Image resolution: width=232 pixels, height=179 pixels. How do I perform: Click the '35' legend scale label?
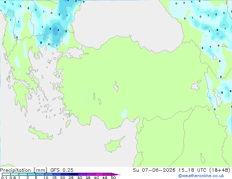pos(88,178)
